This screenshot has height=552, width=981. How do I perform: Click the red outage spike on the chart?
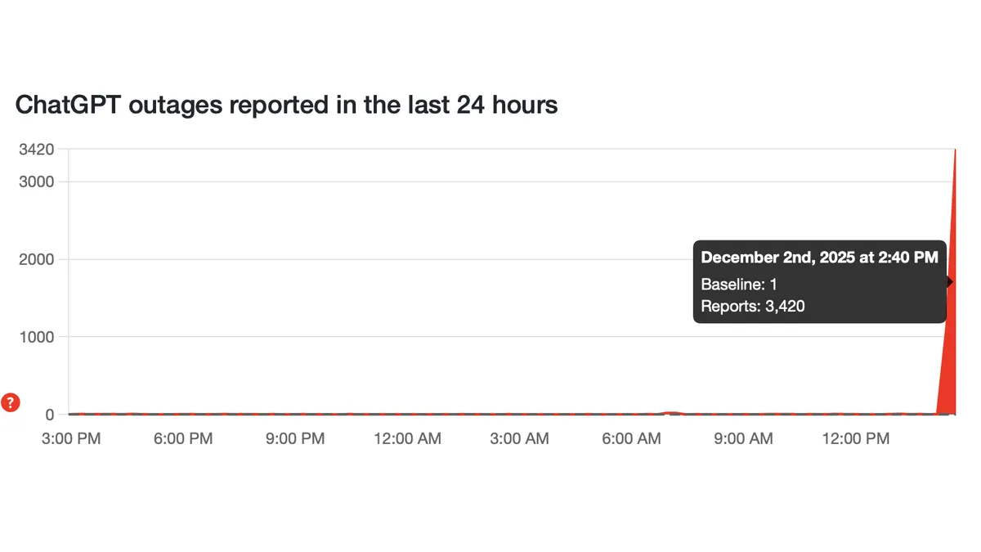point(948,368)
